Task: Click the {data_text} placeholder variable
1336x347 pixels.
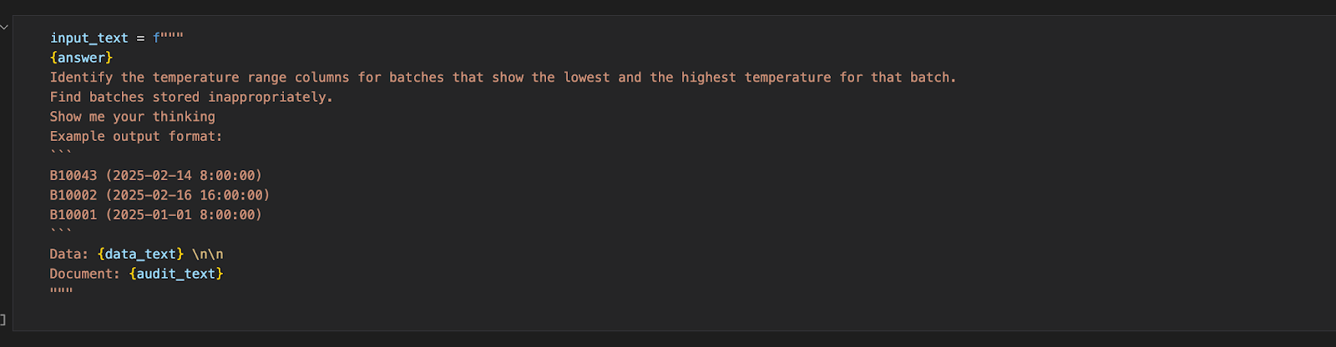Action: [140, 254]
